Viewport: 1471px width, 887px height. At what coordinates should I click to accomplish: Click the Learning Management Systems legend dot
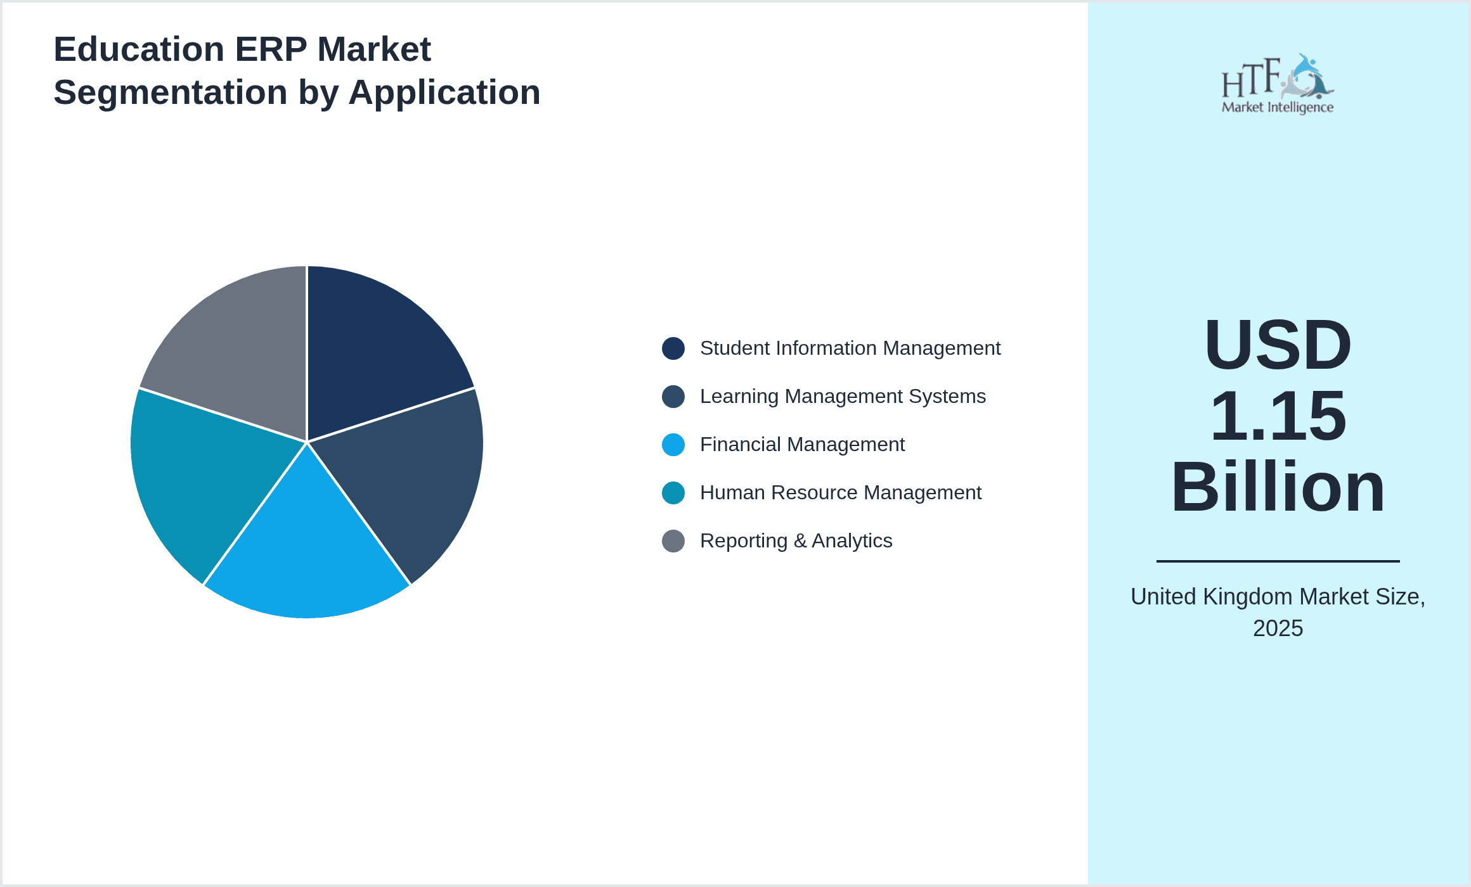(673, 397)
